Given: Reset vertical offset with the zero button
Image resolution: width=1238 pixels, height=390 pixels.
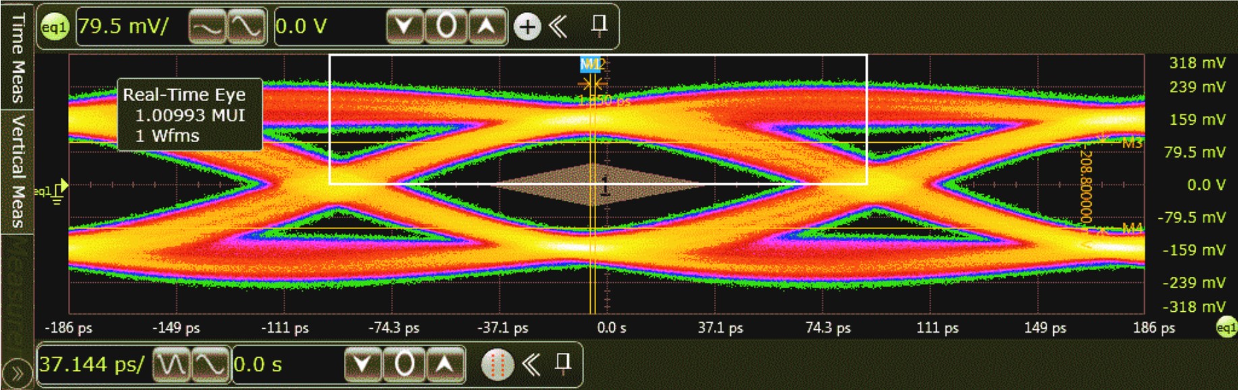Looking at the screenshot, I should (446, 28).
